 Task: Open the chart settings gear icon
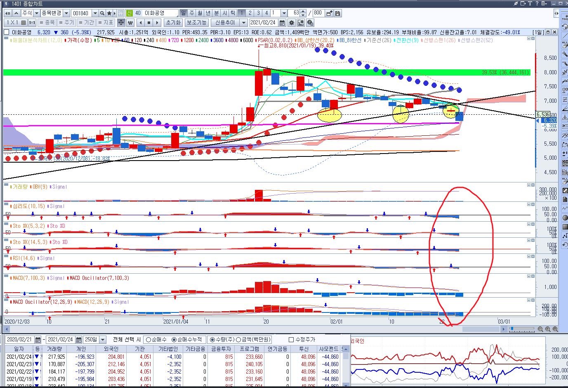tap(292, 23)
